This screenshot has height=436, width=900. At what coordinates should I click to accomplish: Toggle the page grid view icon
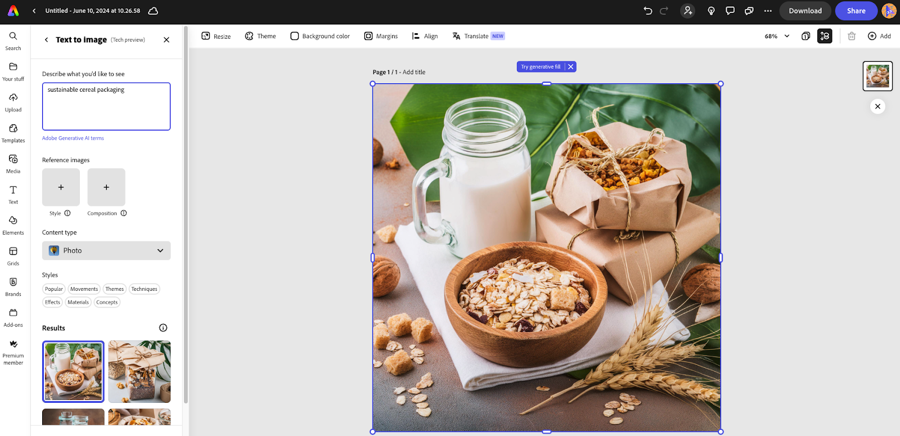[x=825, y=36]
